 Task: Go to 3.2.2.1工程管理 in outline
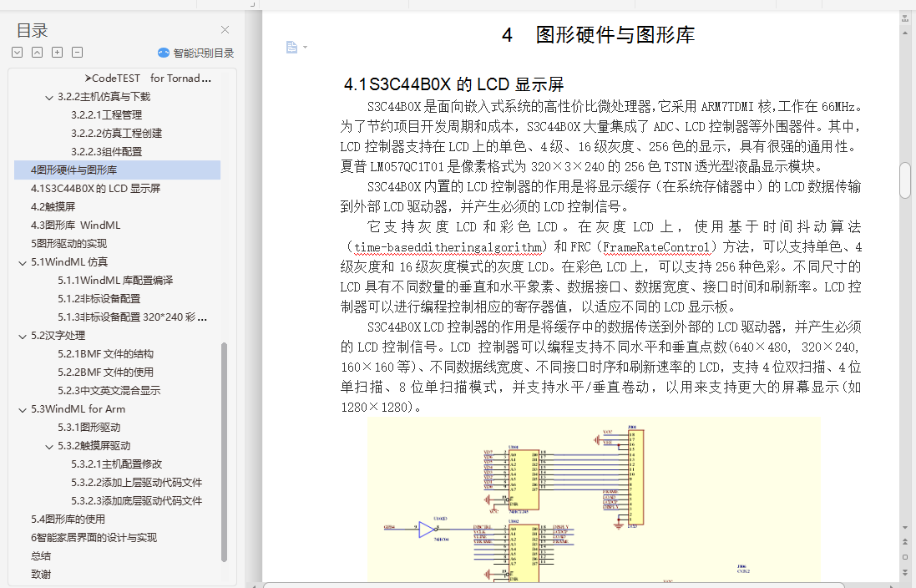(106, 115)
